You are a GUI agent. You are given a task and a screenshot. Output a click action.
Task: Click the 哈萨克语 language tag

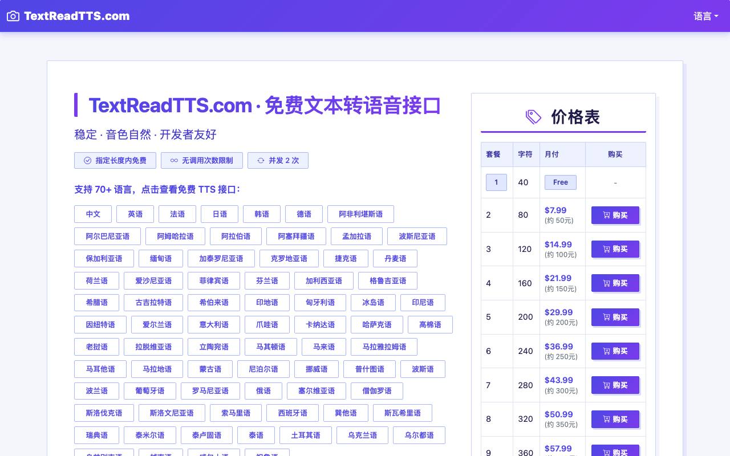377,325
